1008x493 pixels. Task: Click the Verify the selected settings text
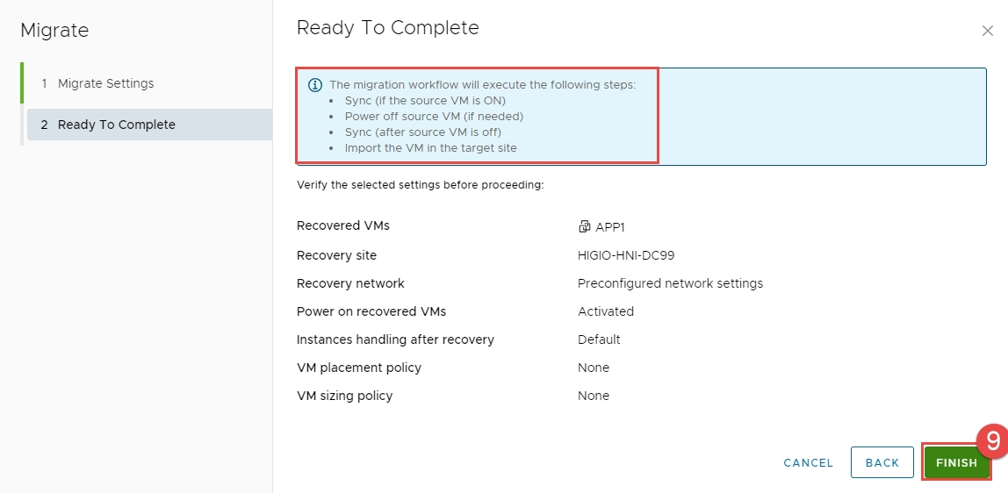[421, 185]
